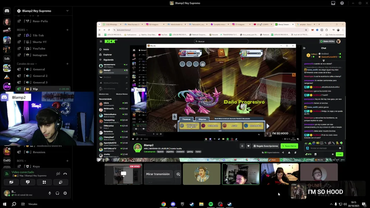Image resolution: width=370 pixels, height=208 pixels.
Task: Open activities launcher in voice panel
Action: [44, 182]
